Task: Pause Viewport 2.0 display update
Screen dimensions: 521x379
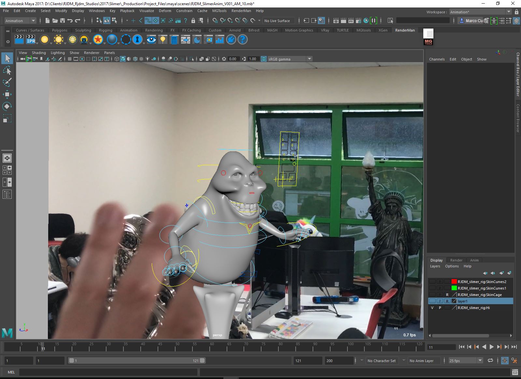Action: 373,20
